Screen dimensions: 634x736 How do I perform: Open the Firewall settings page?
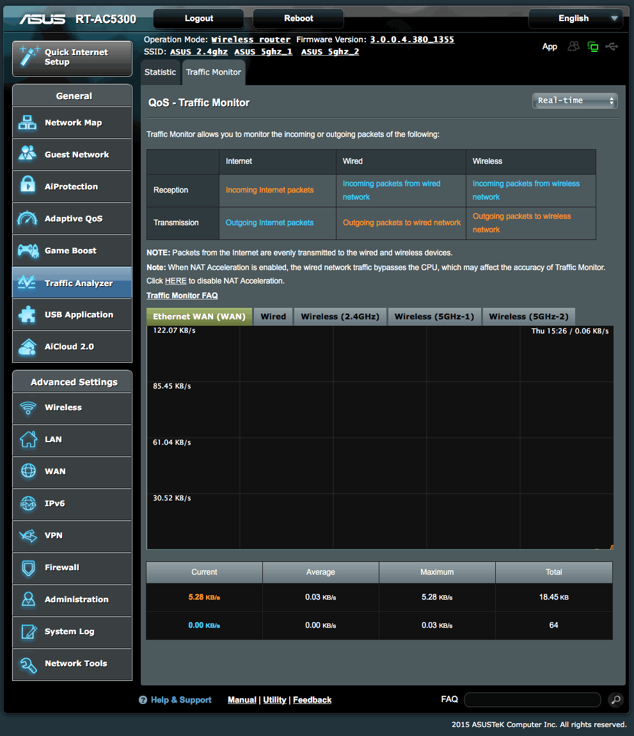pyautogui.click(x=72, y=568)
